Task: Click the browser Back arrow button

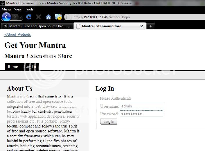Action: click(6, 17)
